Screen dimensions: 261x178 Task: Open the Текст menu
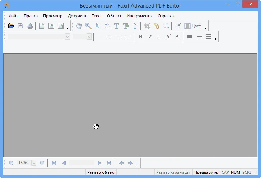(97, 16)
